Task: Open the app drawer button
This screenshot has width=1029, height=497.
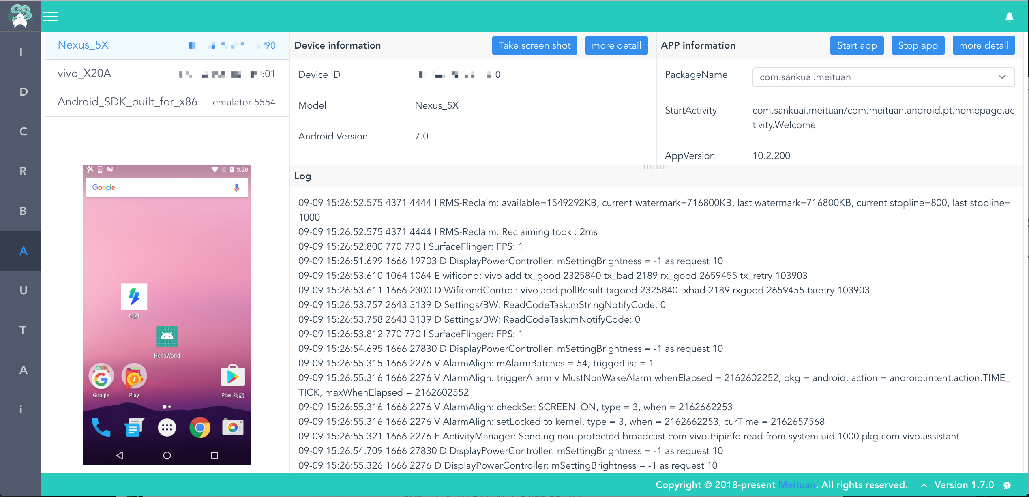Action: pyautogui.click(x=167, y=427)
